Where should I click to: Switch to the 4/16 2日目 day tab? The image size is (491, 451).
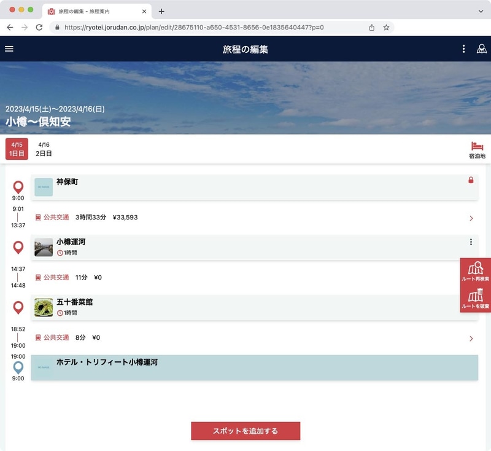pyautogui.click(x=44, y=149)
